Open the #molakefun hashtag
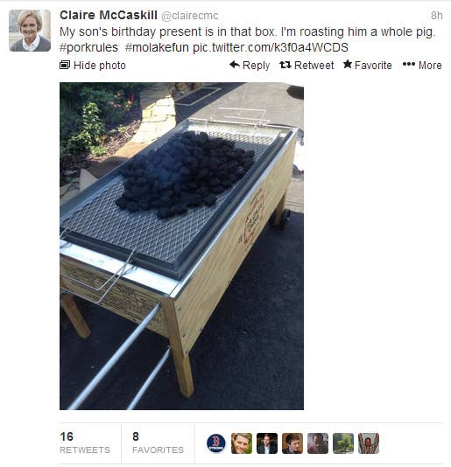 pyautogui.click(x=157, y=47)
